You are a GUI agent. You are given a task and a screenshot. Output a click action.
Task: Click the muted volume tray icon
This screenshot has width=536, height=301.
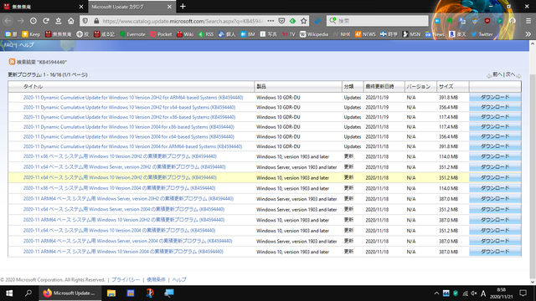tap(474, 293)
